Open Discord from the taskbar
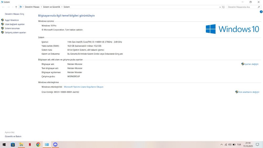Viewport: 263px width, 148px height. (55, 145)
